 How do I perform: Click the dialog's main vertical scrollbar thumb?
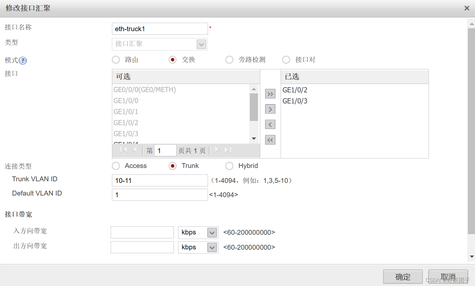pyautogui.click(x=472, y=131)
